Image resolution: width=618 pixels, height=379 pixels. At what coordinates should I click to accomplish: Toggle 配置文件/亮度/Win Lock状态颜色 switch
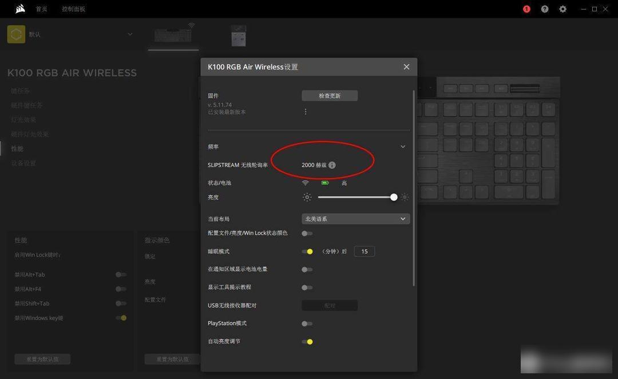coord(307,233)
